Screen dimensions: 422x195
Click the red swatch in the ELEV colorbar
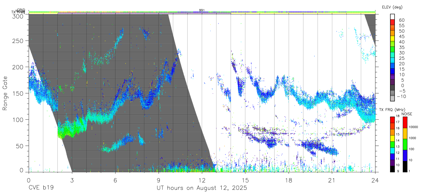click(x=392, y=22)
